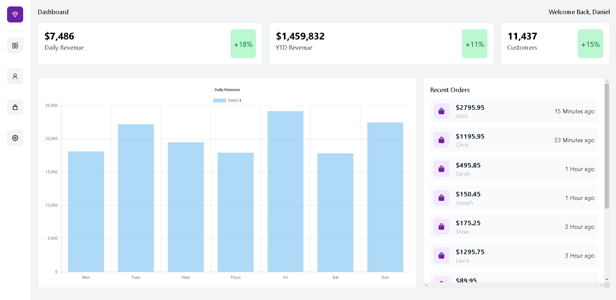Click the Recent Orders vertical scrollbar thumb
The image size is (616, 300).
607,146
